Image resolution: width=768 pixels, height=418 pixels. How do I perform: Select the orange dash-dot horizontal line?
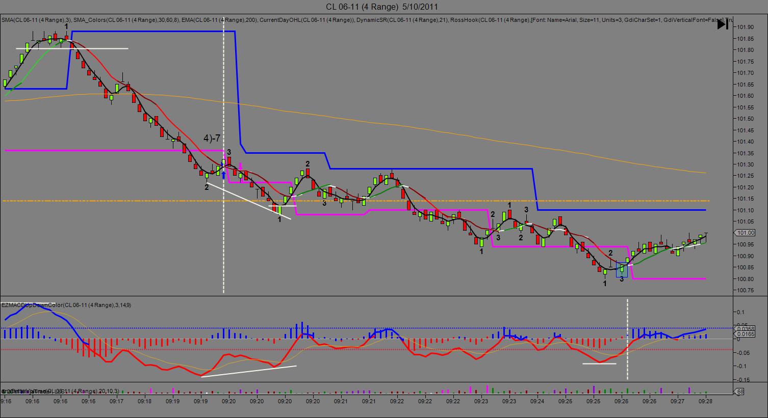point(355,201)
